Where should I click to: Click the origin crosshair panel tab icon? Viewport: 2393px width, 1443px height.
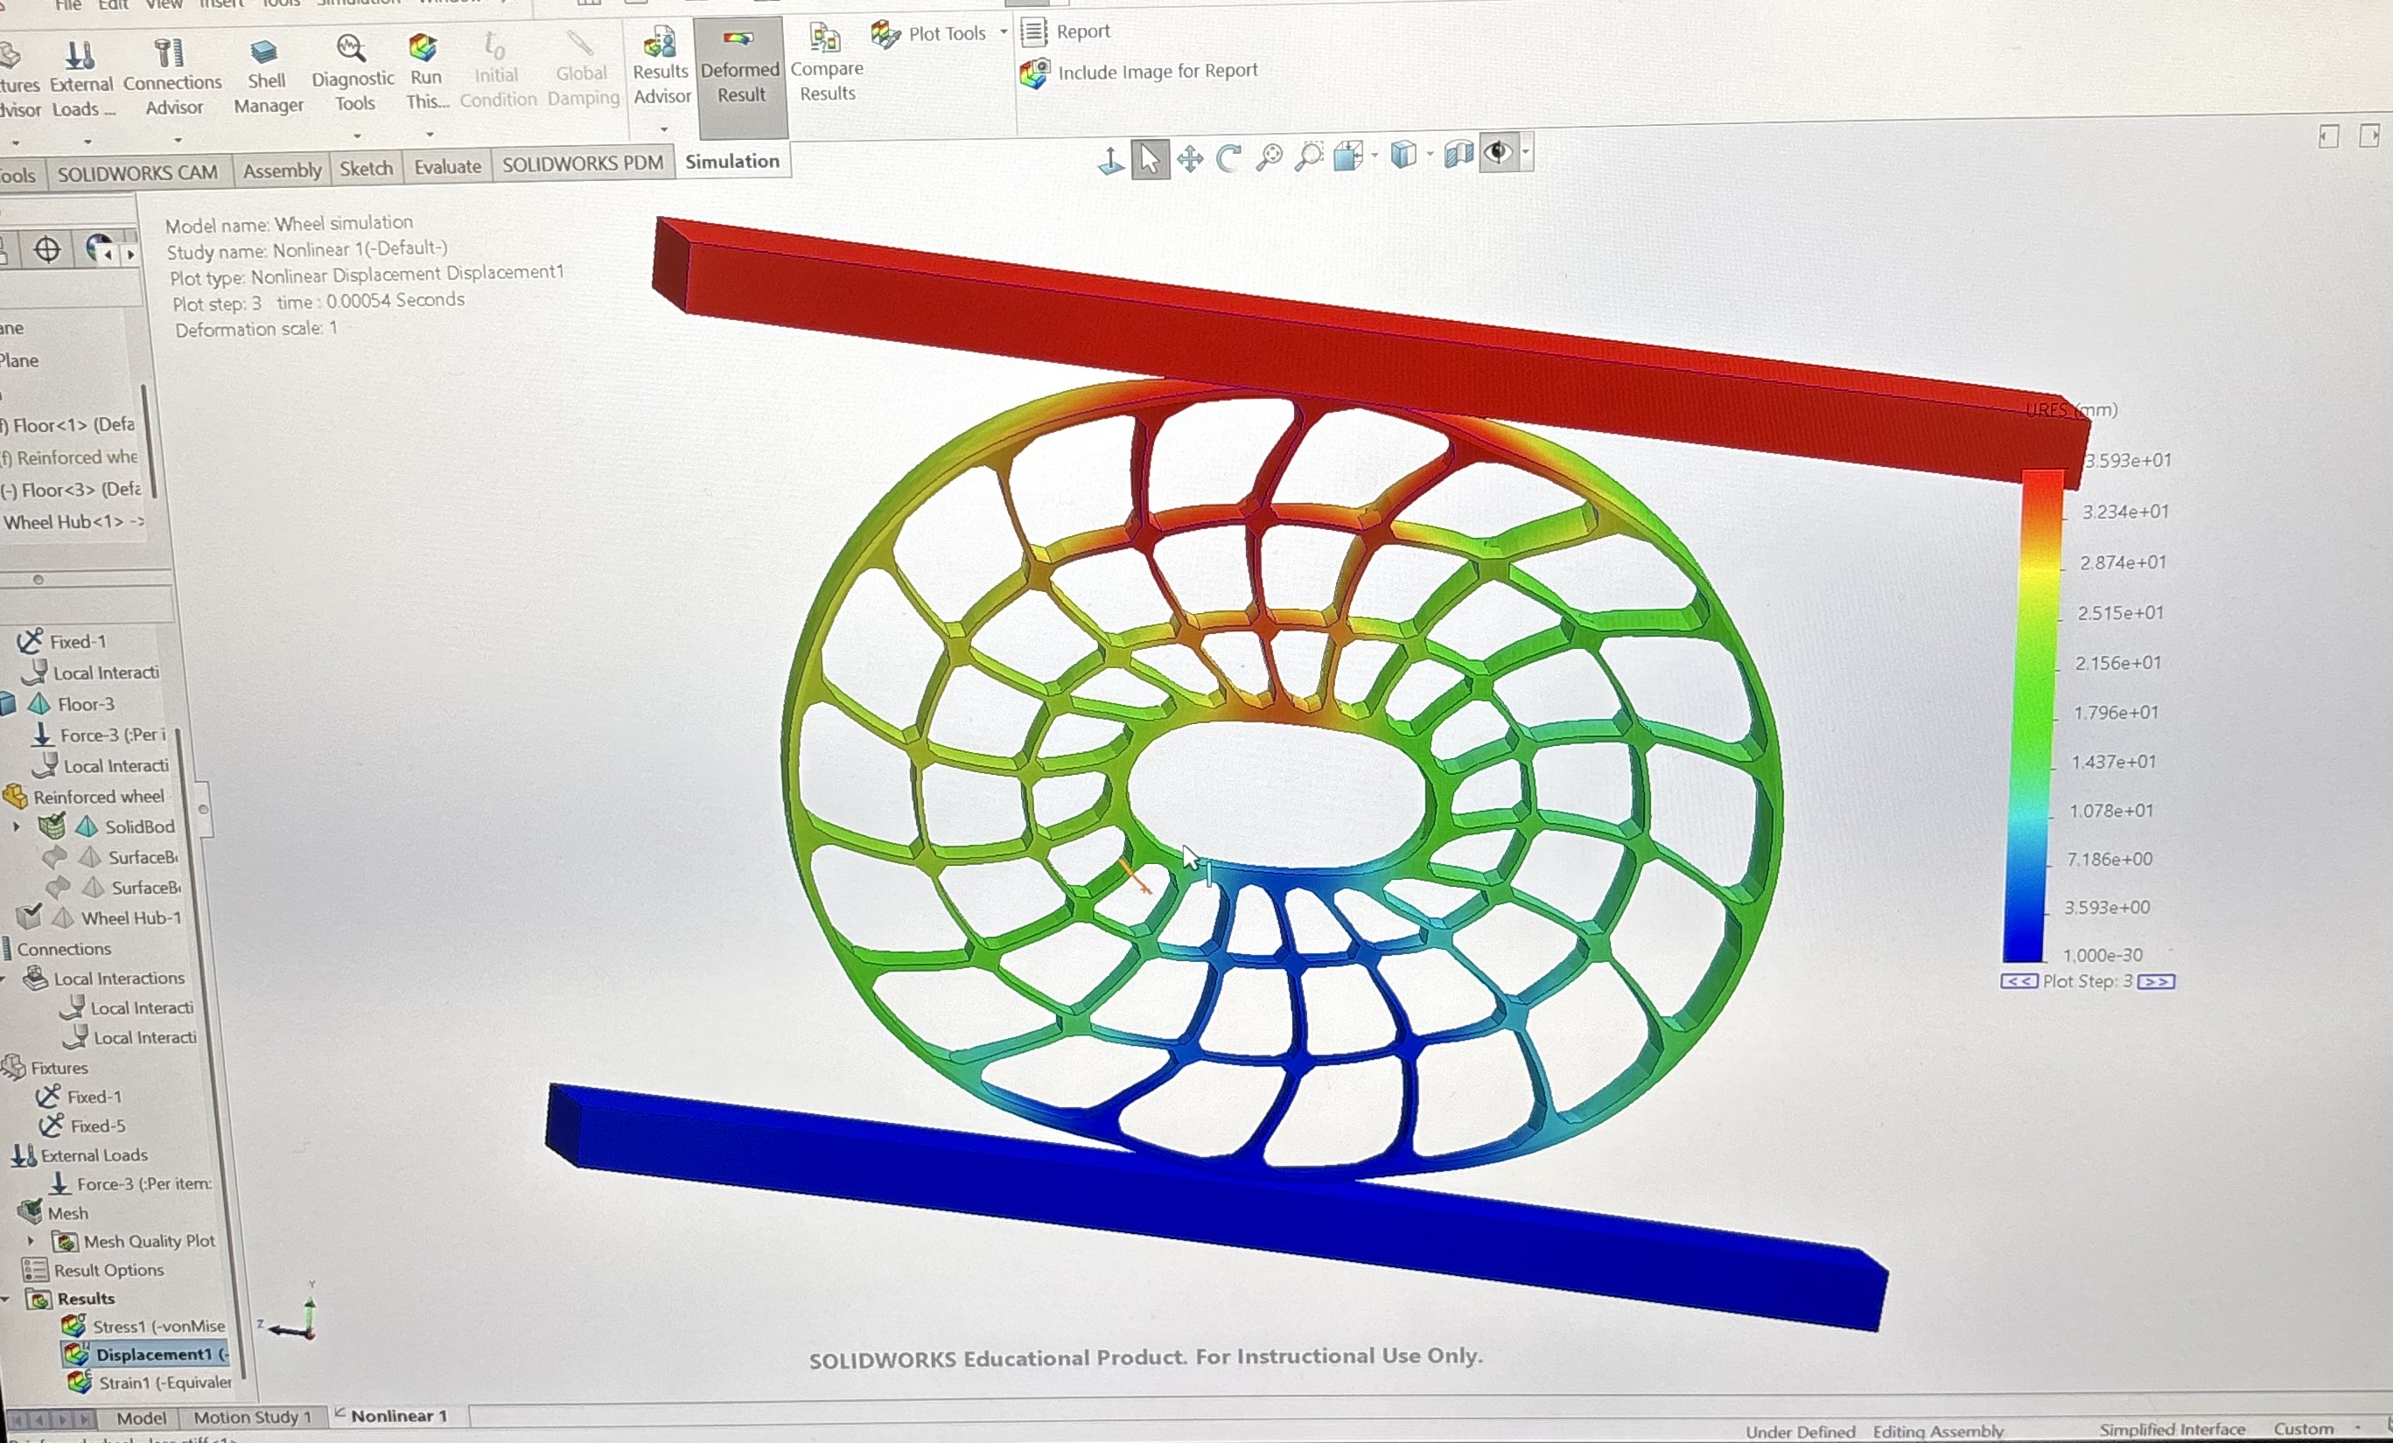pos(46,249)
